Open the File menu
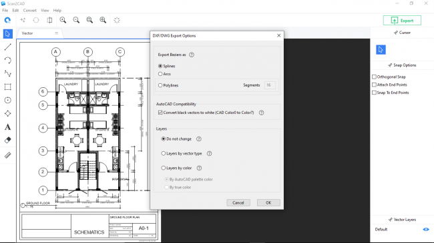 5,10
